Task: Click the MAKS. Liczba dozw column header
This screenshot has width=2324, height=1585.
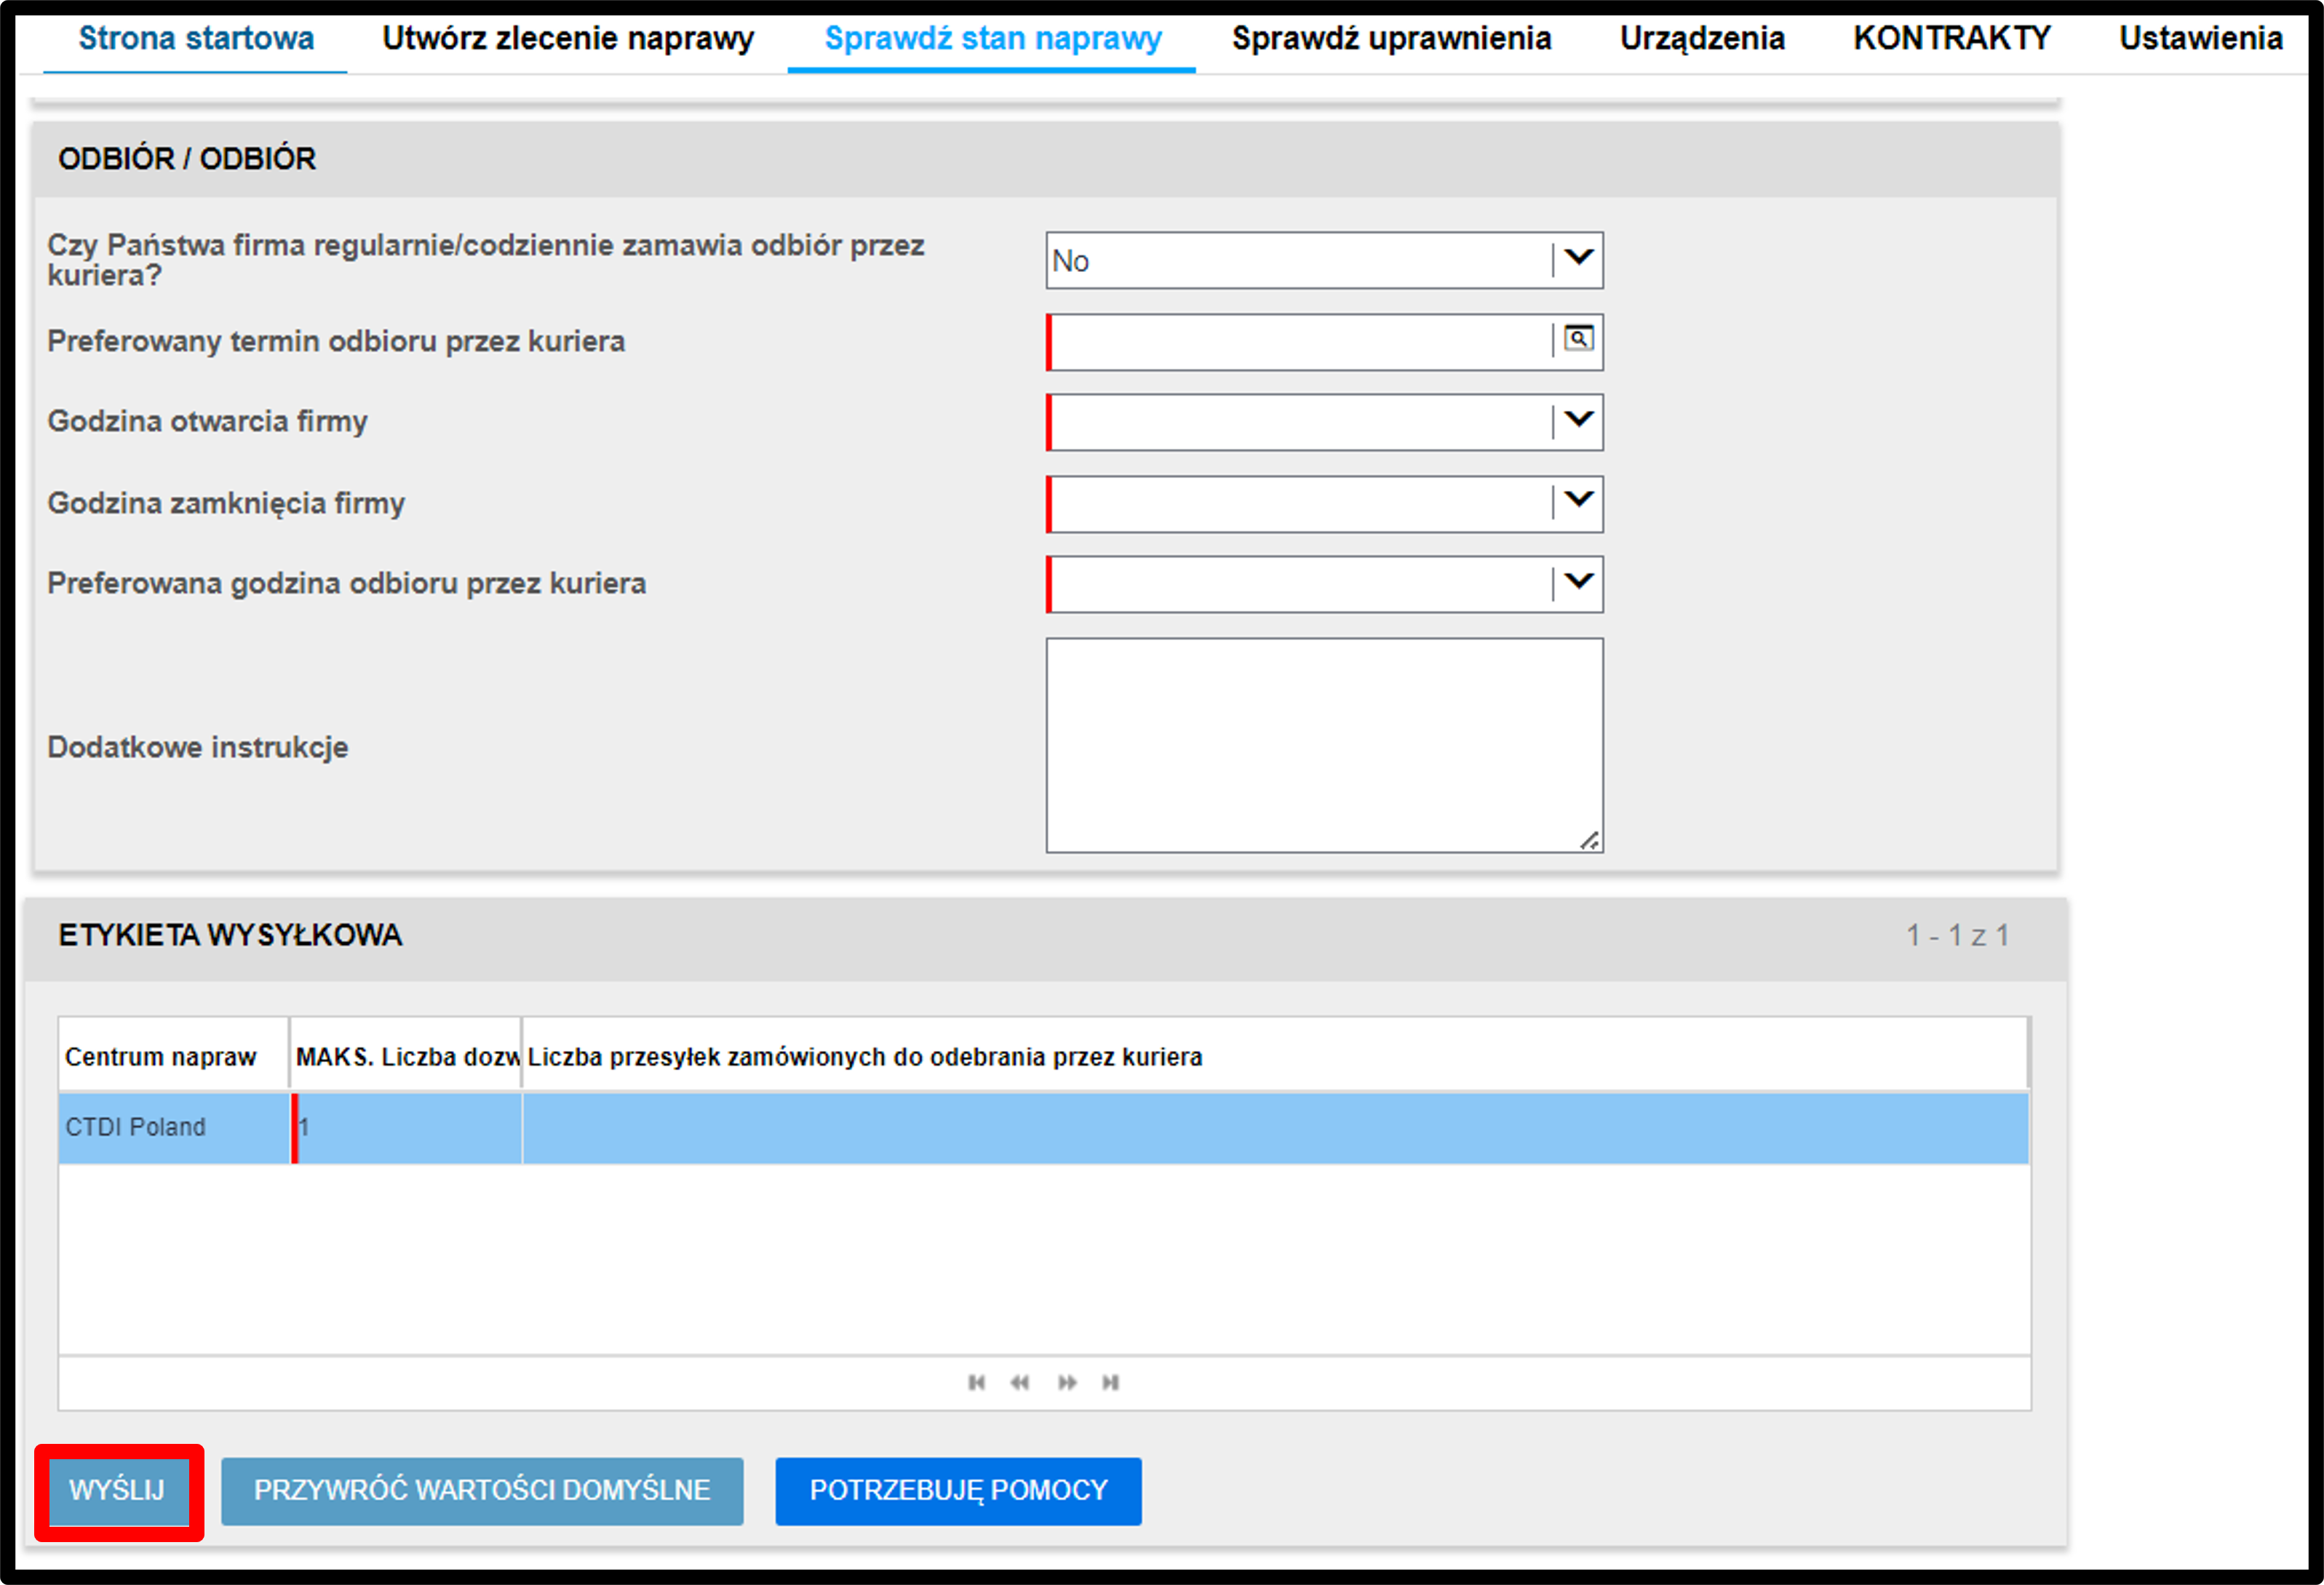Action: [406, 1056]
